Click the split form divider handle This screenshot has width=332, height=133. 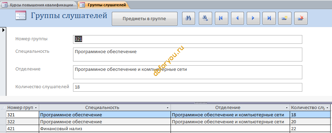(201, 103)
